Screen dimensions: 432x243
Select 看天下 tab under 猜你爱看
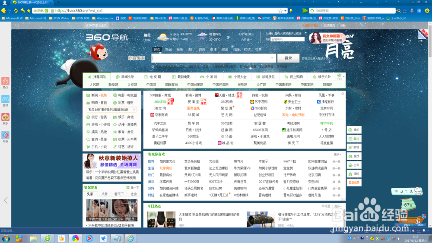(x=119, y=194)
